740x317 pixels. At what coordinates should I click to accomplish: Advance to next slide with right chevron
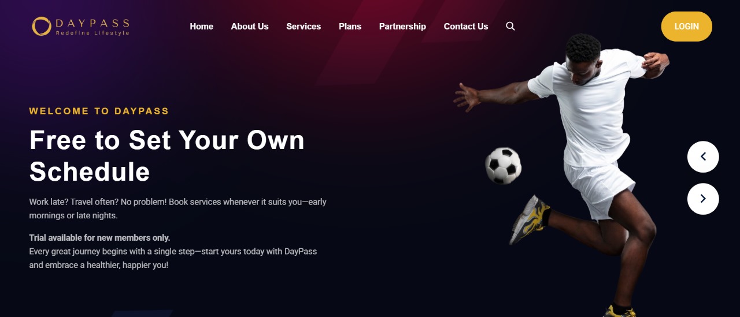point(703,199)
